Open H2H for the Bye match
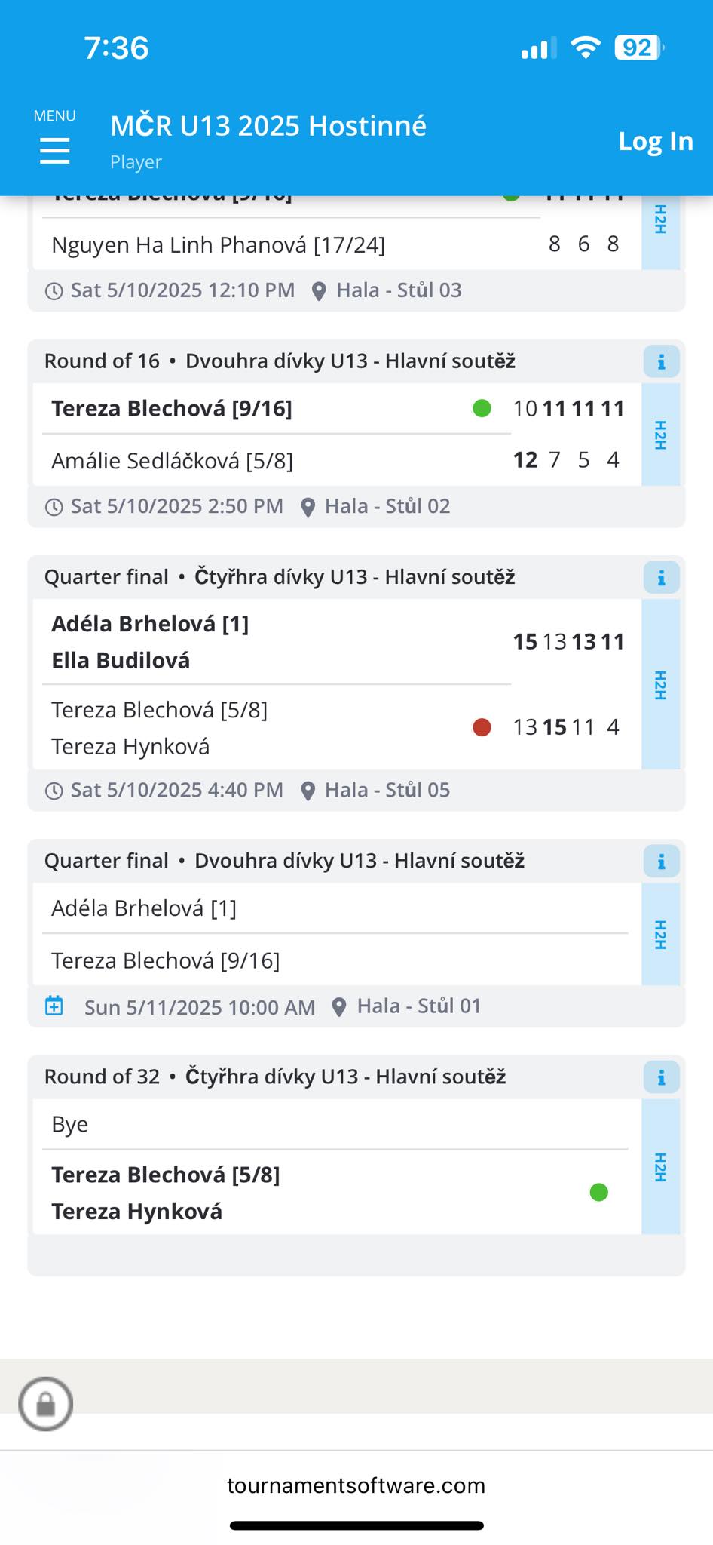This screenshot has width=713, height=1545. pyautogui.click(x=660, y=1167)
